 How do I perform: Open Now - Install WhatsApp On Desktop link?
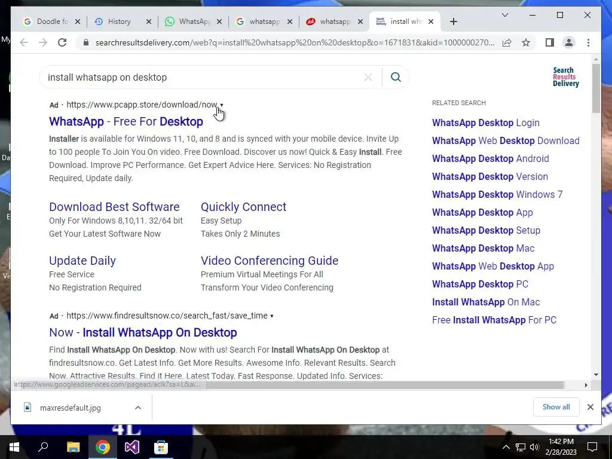pos(143,332)
